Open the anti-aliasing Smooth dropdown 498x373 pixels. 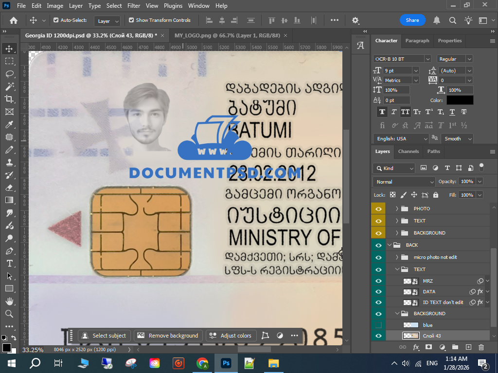[457, 138]
